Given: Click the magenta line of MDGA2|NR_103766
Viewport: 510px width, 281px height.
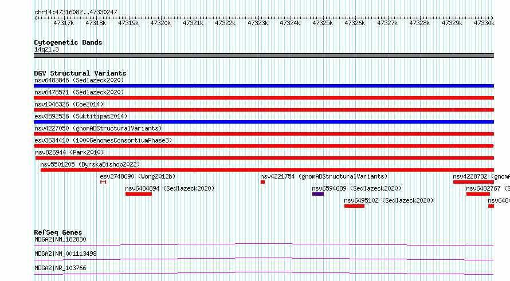Looking at the screenshot, I should [x=264, y=273].
